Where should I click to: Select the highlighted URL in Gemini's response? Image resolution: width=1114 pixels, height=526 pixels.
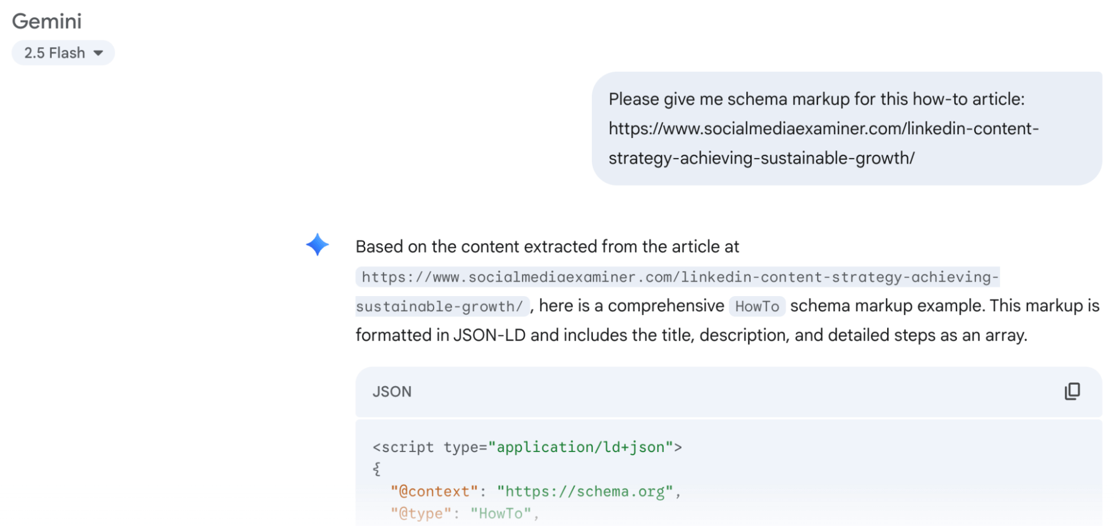678,277
